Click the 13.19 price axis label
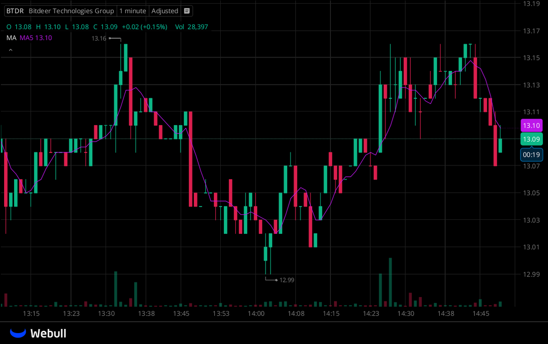The width and height of the screenshot is (548, 344). click(531, 4)
